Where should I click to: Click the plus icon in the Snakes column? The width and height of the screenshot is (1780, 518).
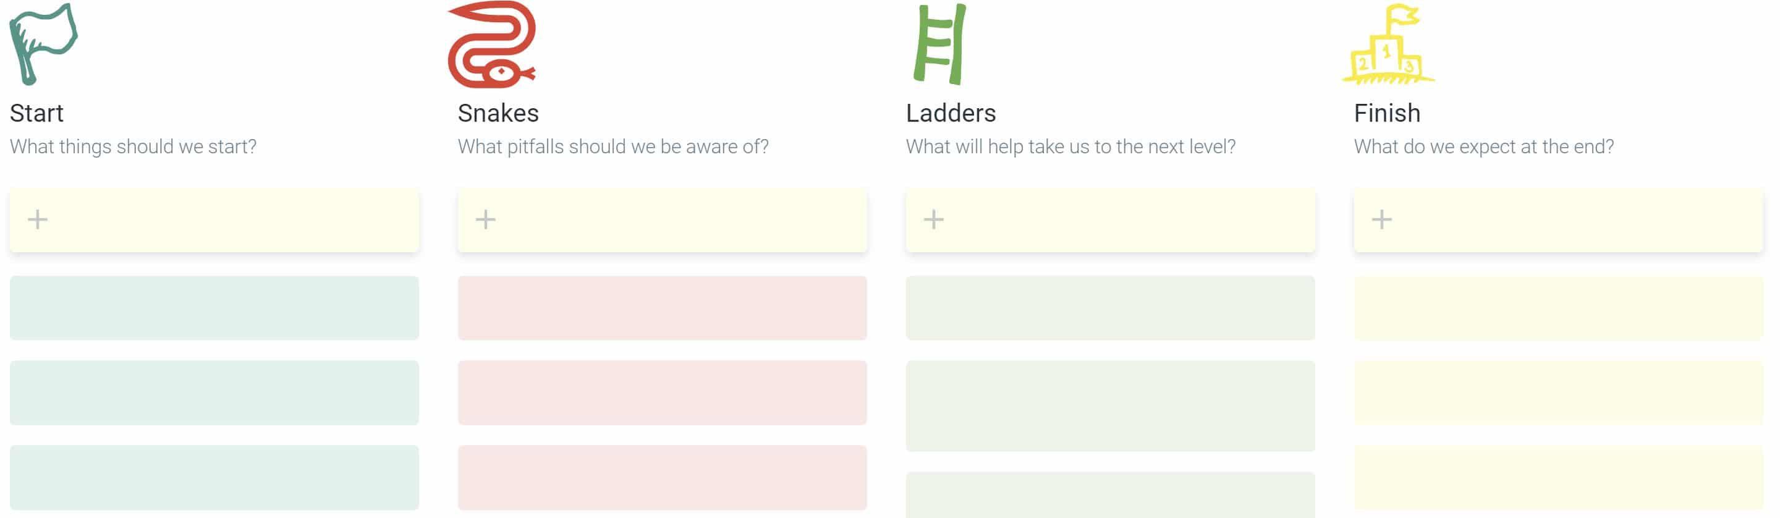click(486, 219)
